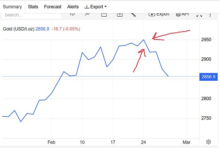The width and height of the screenshot is (220, 148).
Task: Open chart settings gear icon
Action: [209, 142]
